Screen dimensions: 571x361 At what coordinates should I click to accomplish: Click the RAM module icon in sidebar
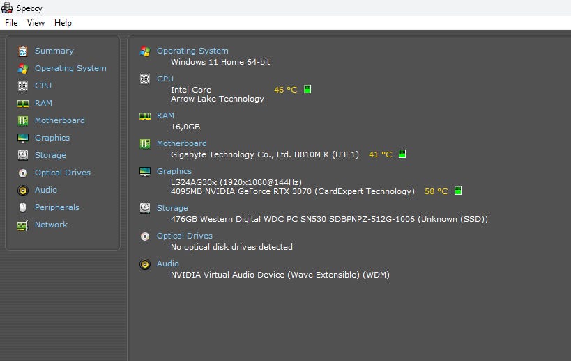coord(23,103)
